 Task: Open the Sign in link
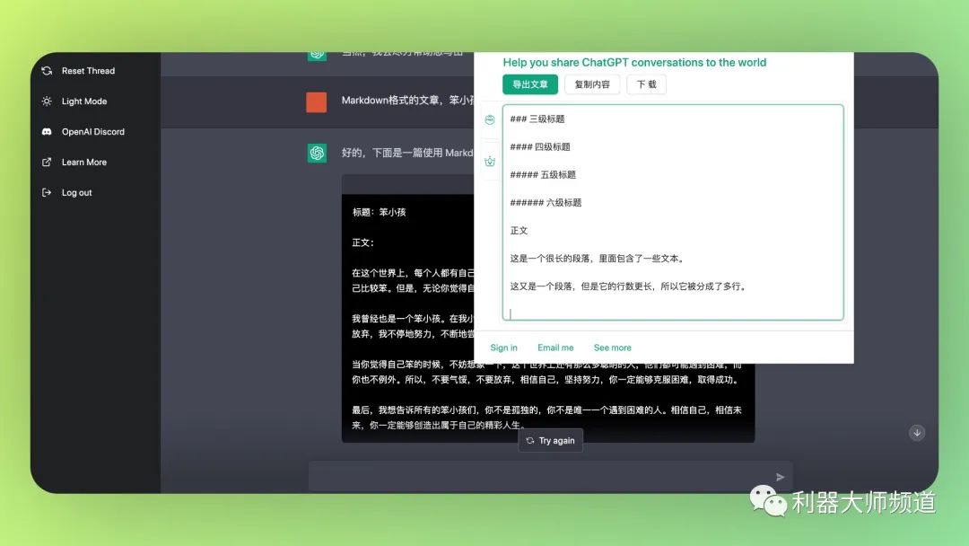503,348
